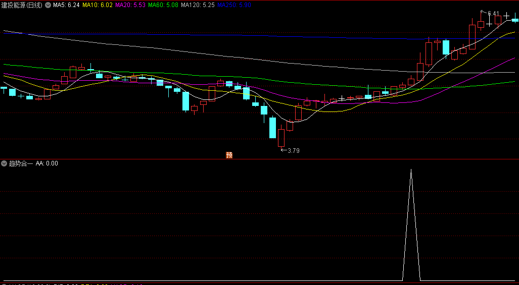Select the last cyan candlestick on the chart
The image size is (519, 285).
point(515,20)
